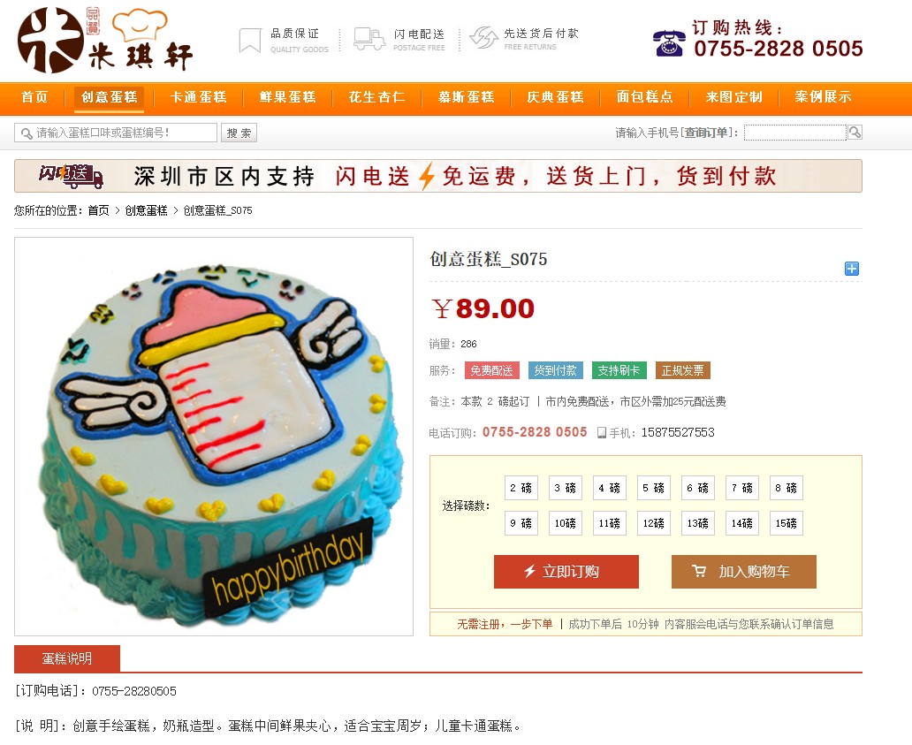
Task: Click the quality goods bookmark icon
Action: pos(250,40)
